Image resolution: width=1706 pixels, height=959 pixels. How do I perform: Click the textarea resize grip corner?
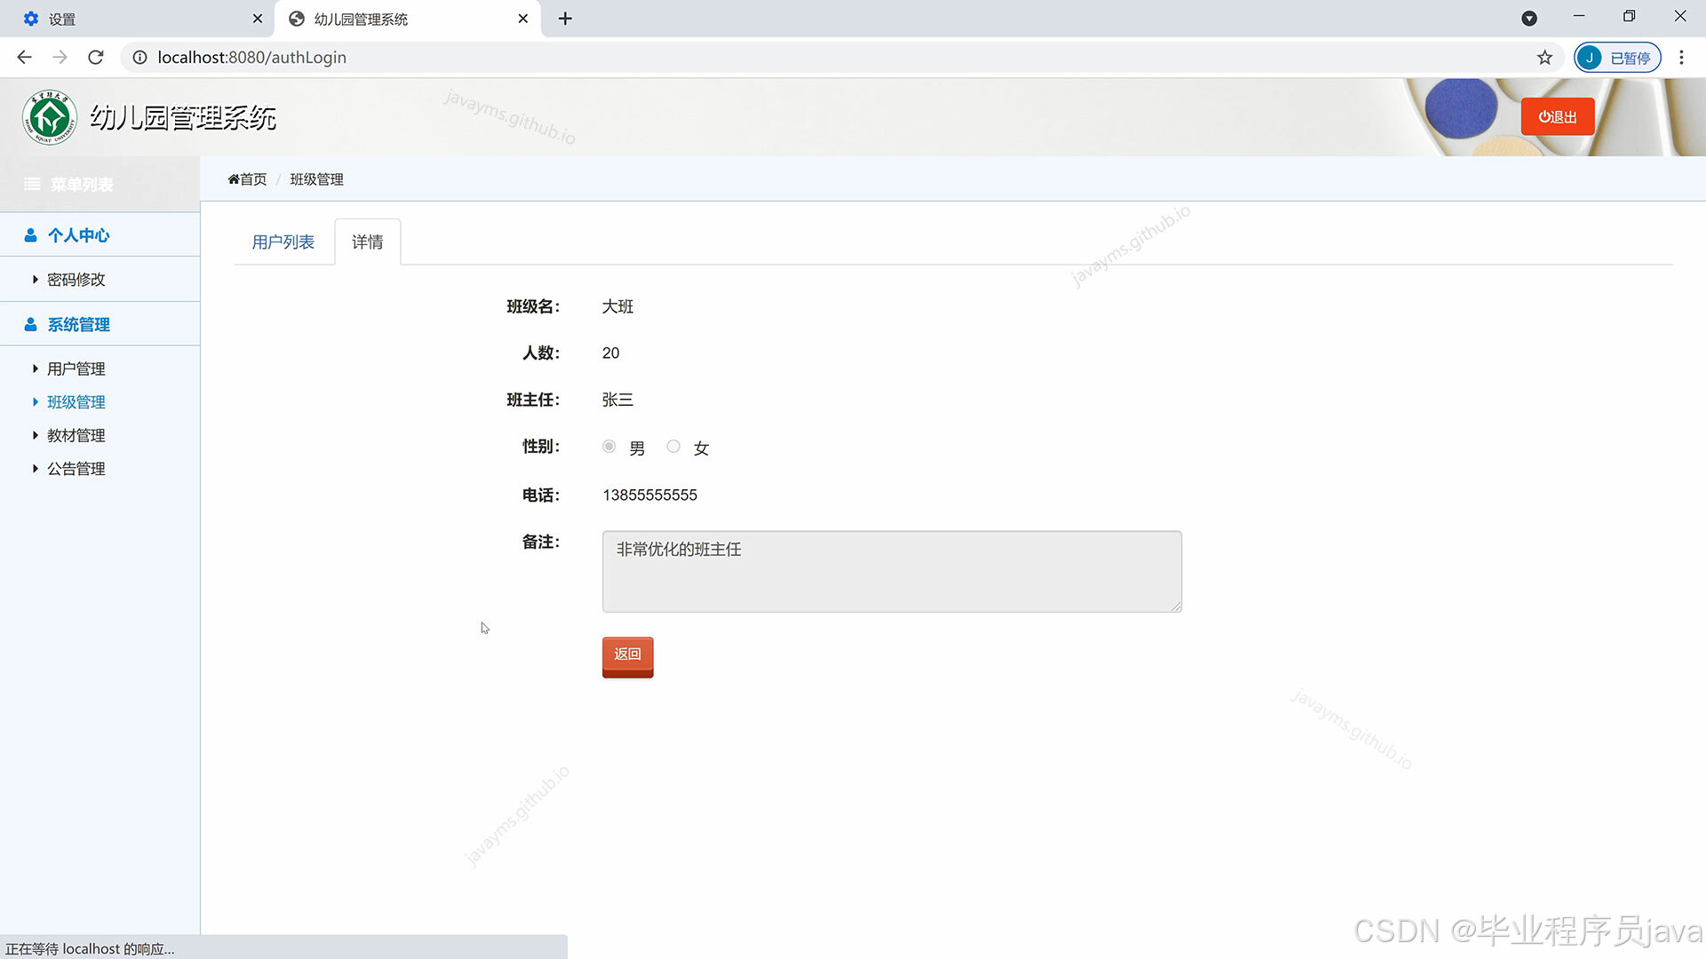(1176, 606)
